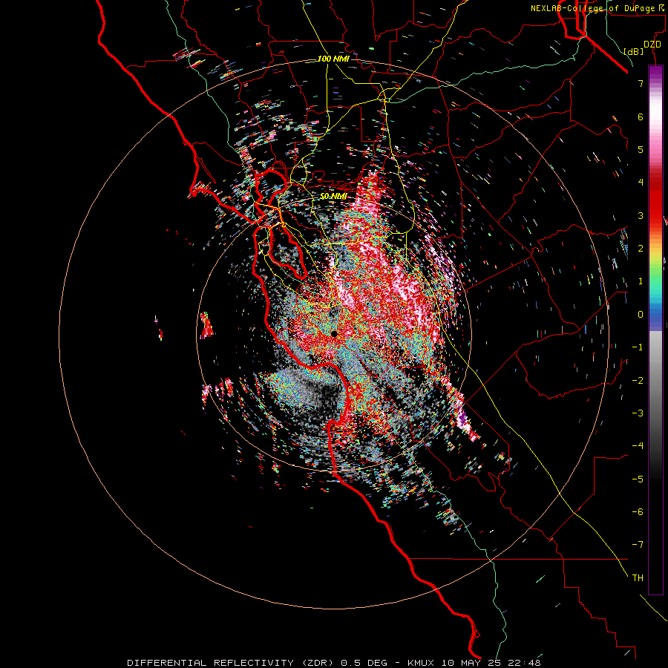Viewport: 668px width, 668px height.
Task: Click the -6 dB label on color scale
Action: point(638,512)
